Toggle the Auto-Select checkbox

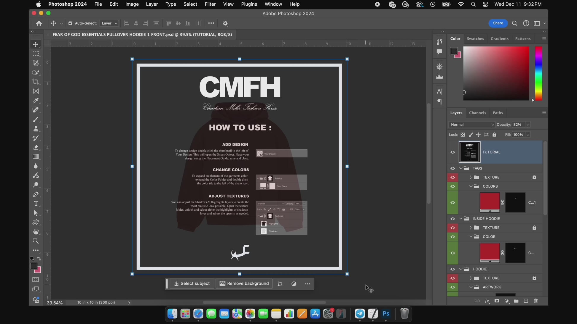coord(70,23)
